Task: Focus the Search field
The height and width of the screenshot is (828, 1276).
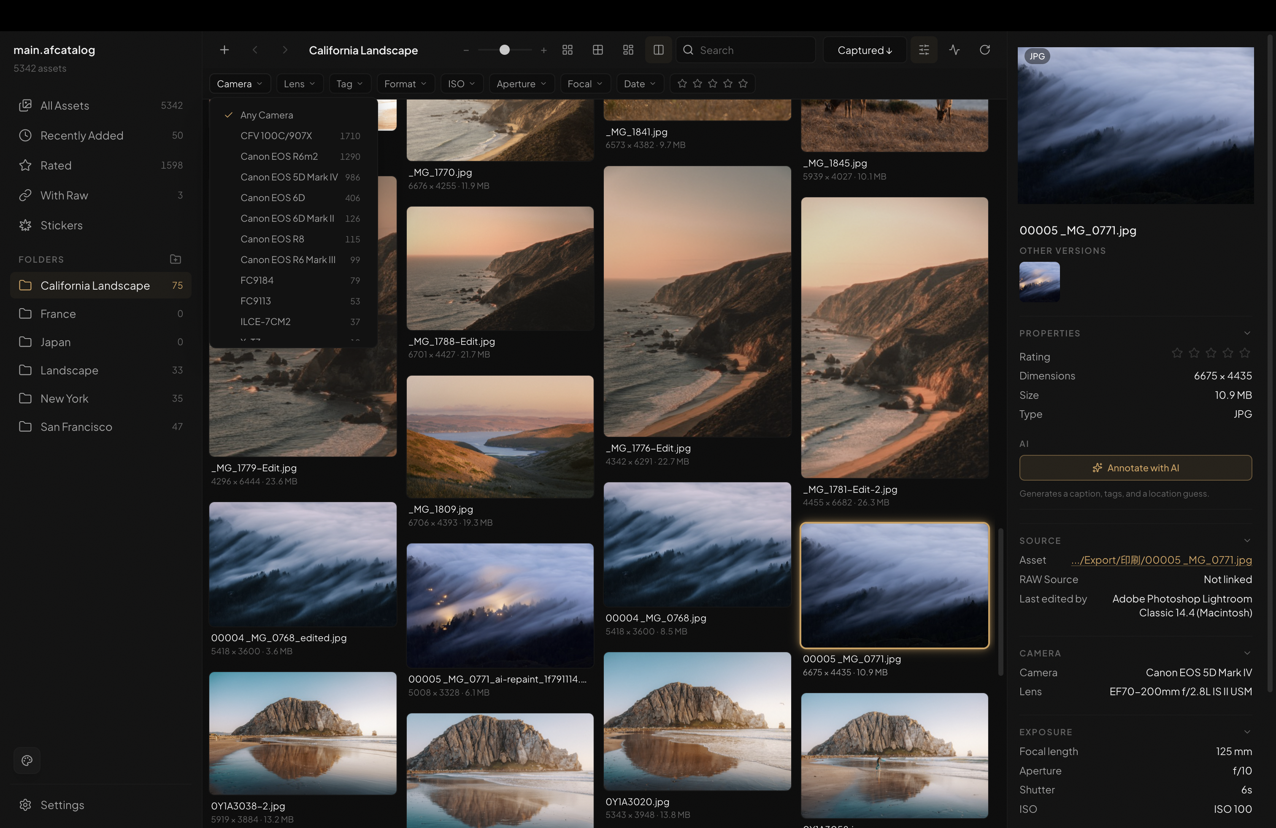Action: [x=746, y=50]
